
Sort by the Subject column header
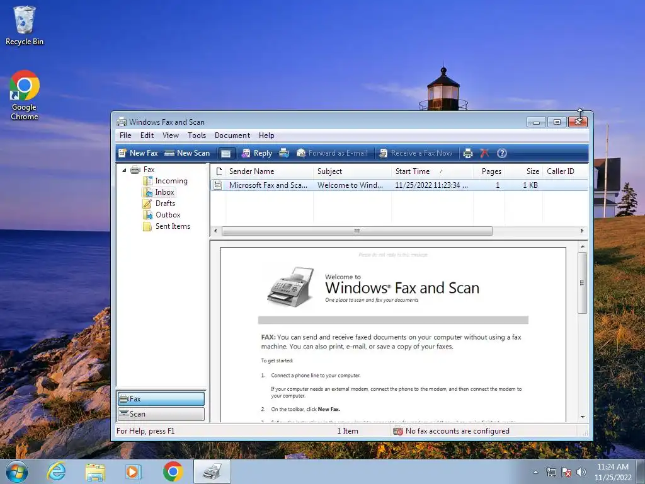pos(352,171)
